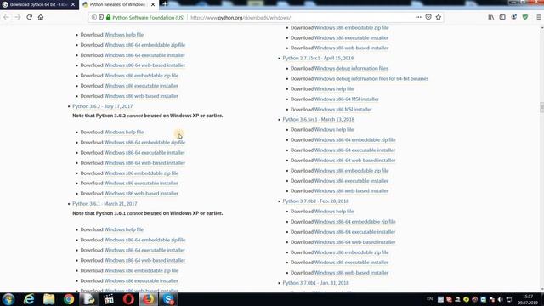
Task: Open the Firefox hamburger menu
Action: tap(538, 17)
